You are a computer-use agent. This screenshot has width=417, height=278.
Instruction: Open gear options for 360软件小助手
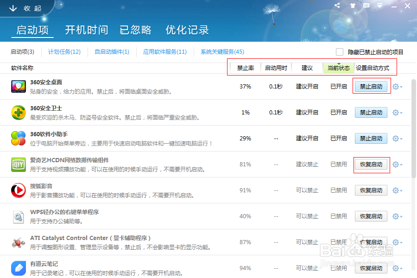click(398, 139)
